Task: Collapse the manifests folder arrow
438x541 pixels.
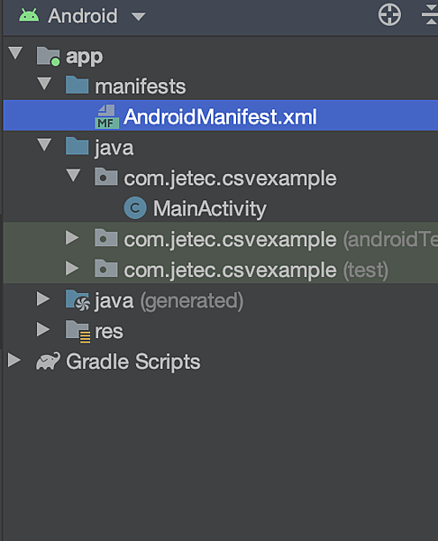Action: 44,84
